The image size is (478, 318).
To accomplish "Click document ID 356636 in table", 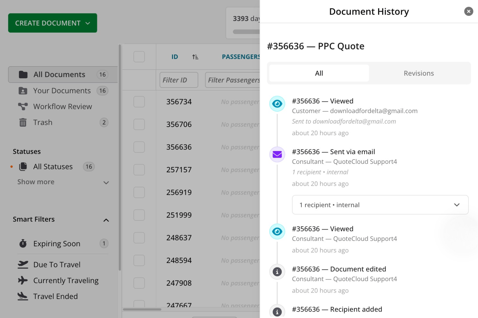I will click(179, 147).
